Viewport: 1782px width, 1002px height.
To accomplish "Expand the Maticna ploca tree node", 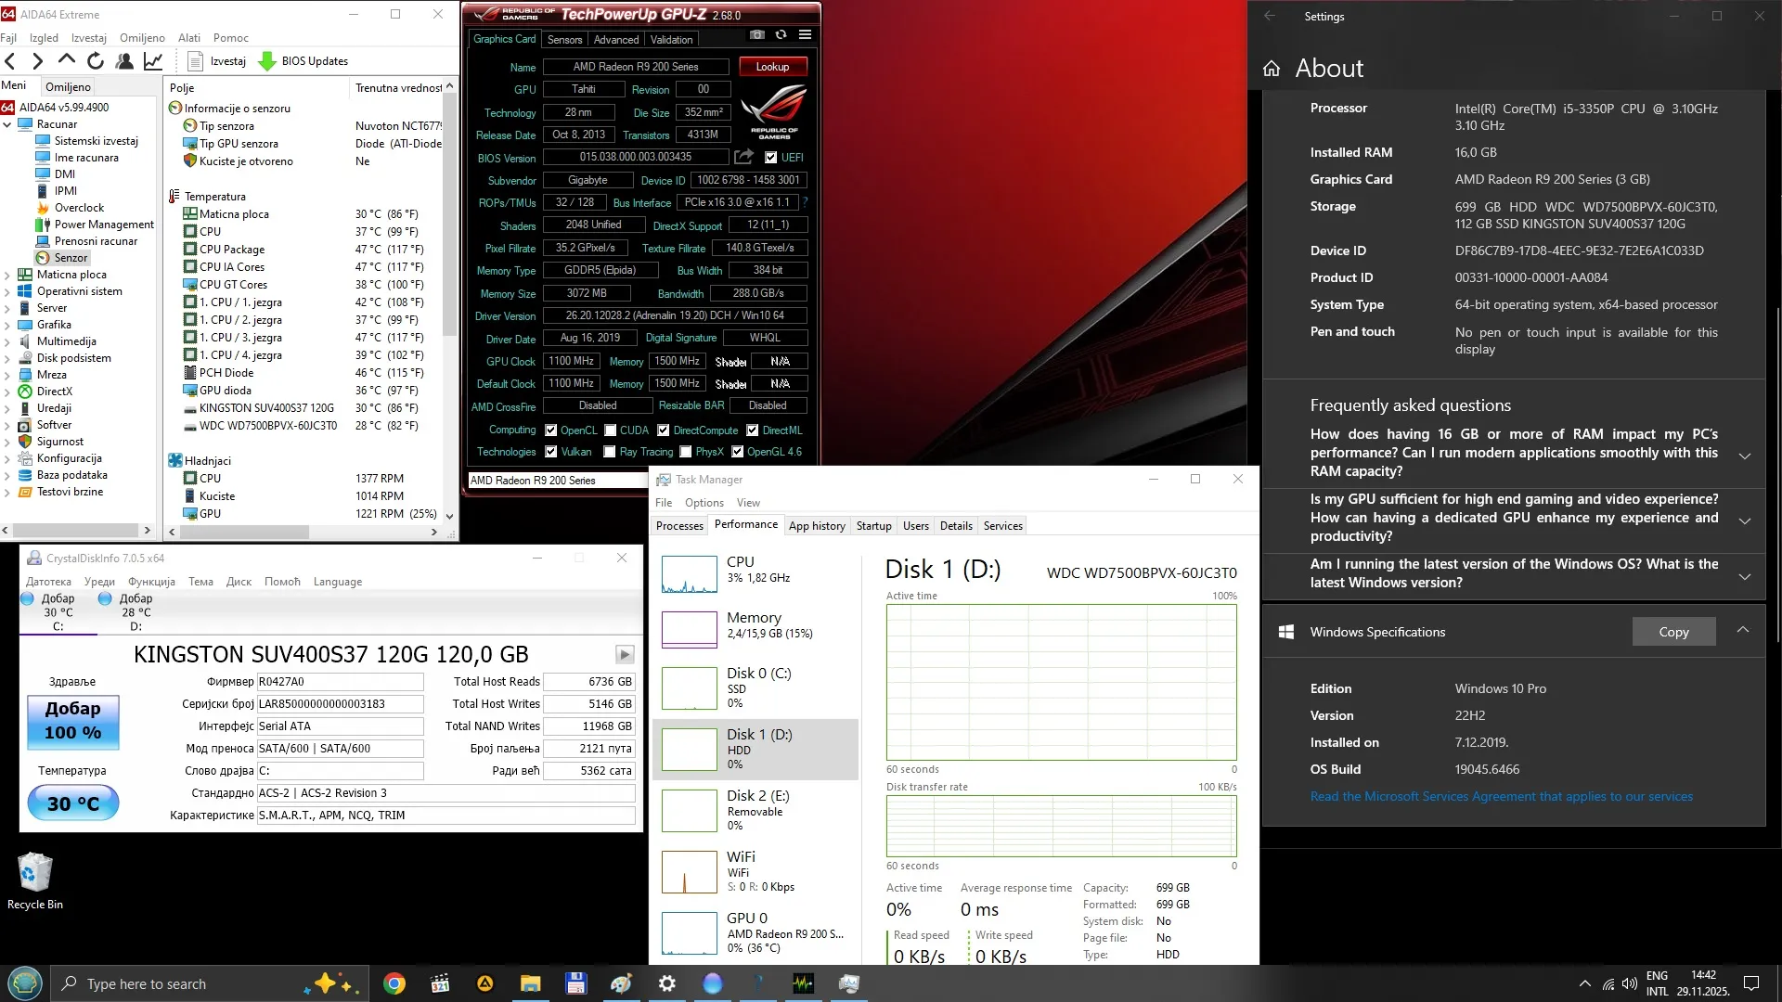I will coord(7,275).
